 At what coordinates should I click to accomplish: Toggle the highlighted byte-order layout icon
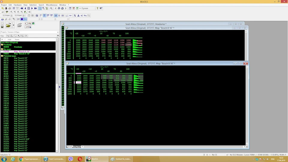pos(56,15)
